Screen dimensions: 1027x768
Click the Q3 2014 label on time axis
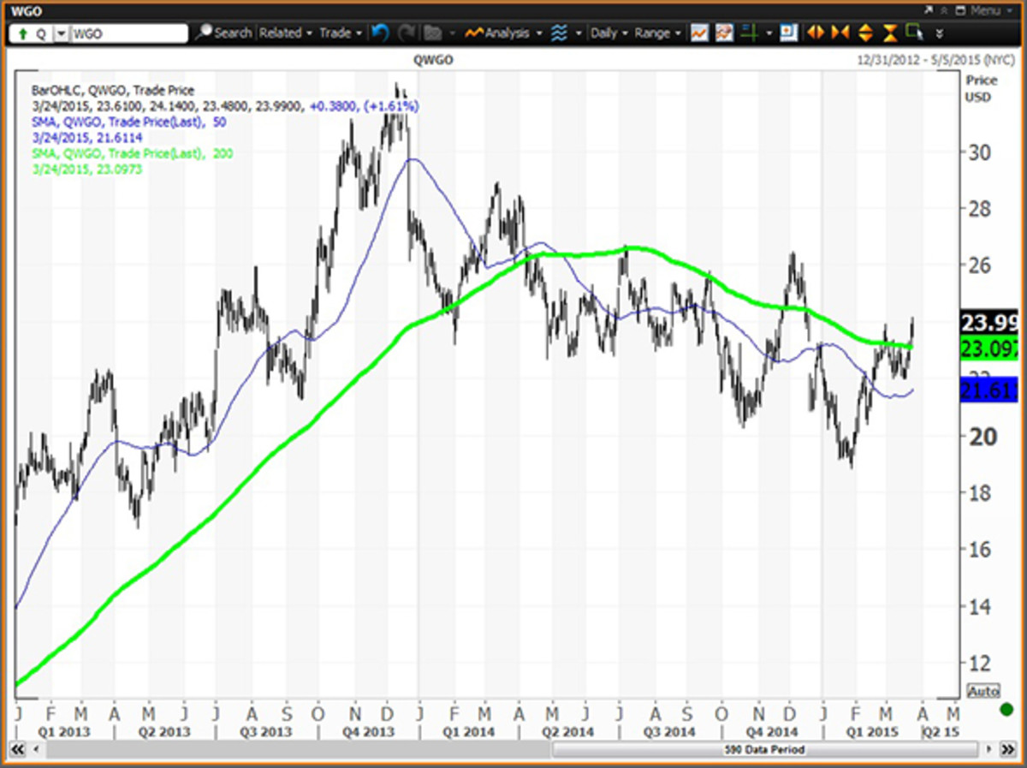coord(670,733)
